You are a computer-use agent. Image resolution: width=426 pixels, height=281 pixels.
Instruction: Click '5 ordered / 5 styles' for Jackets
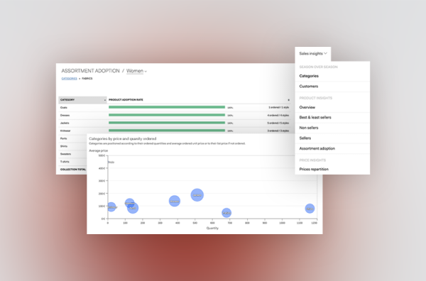coord(278,123)
